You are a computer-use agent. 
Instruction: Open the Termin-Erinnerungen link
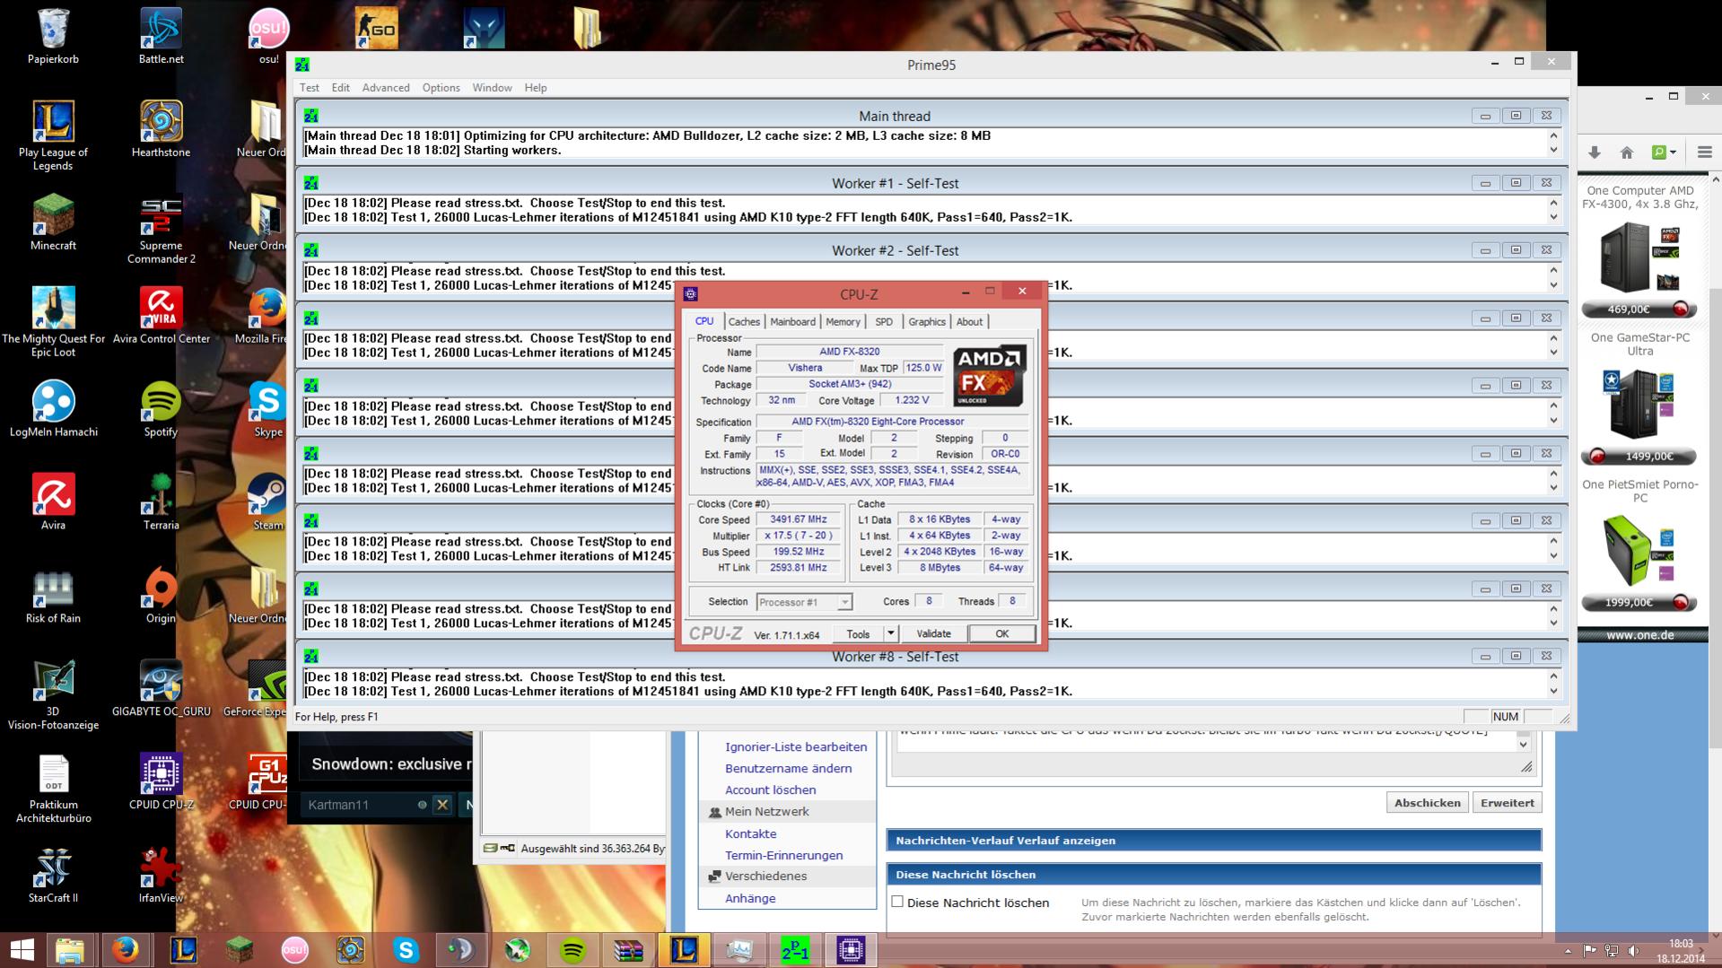[783, 855]
